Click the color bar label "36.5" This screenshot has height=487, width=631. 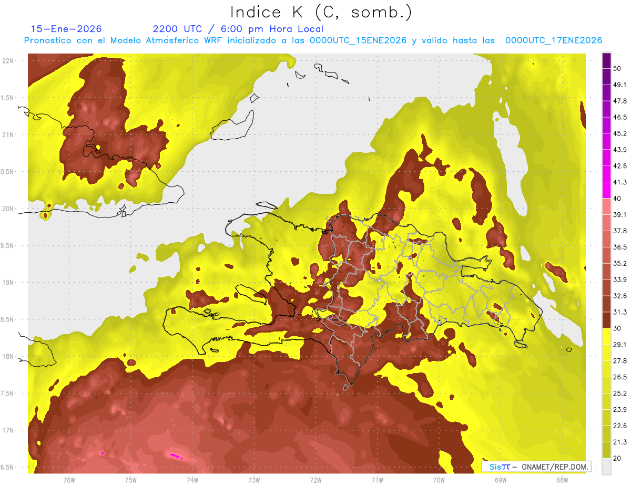[x=620, y=247]
